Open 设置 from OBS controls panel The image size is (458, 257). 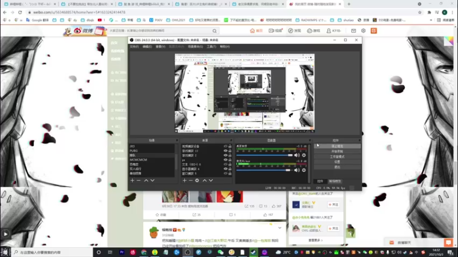pyautogui.click(x=337, y=162)
